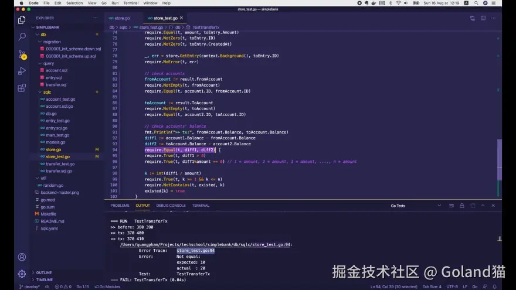Close the bottom panel
516x290 pixels.
click(493, 206)
